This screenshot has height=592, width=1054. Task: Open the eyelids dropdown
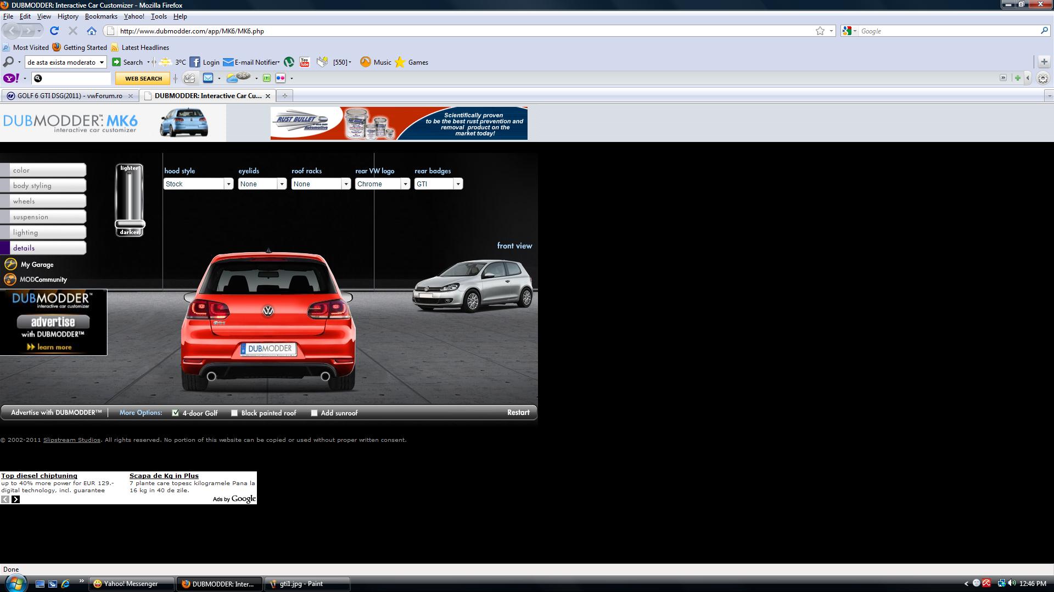pos(262,184)
